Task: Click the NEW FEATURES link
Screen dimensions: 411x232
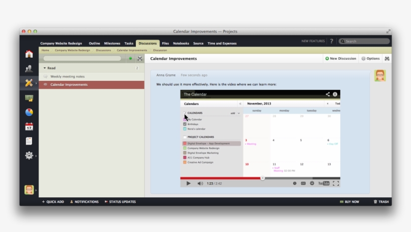Action: coord(313,41)
